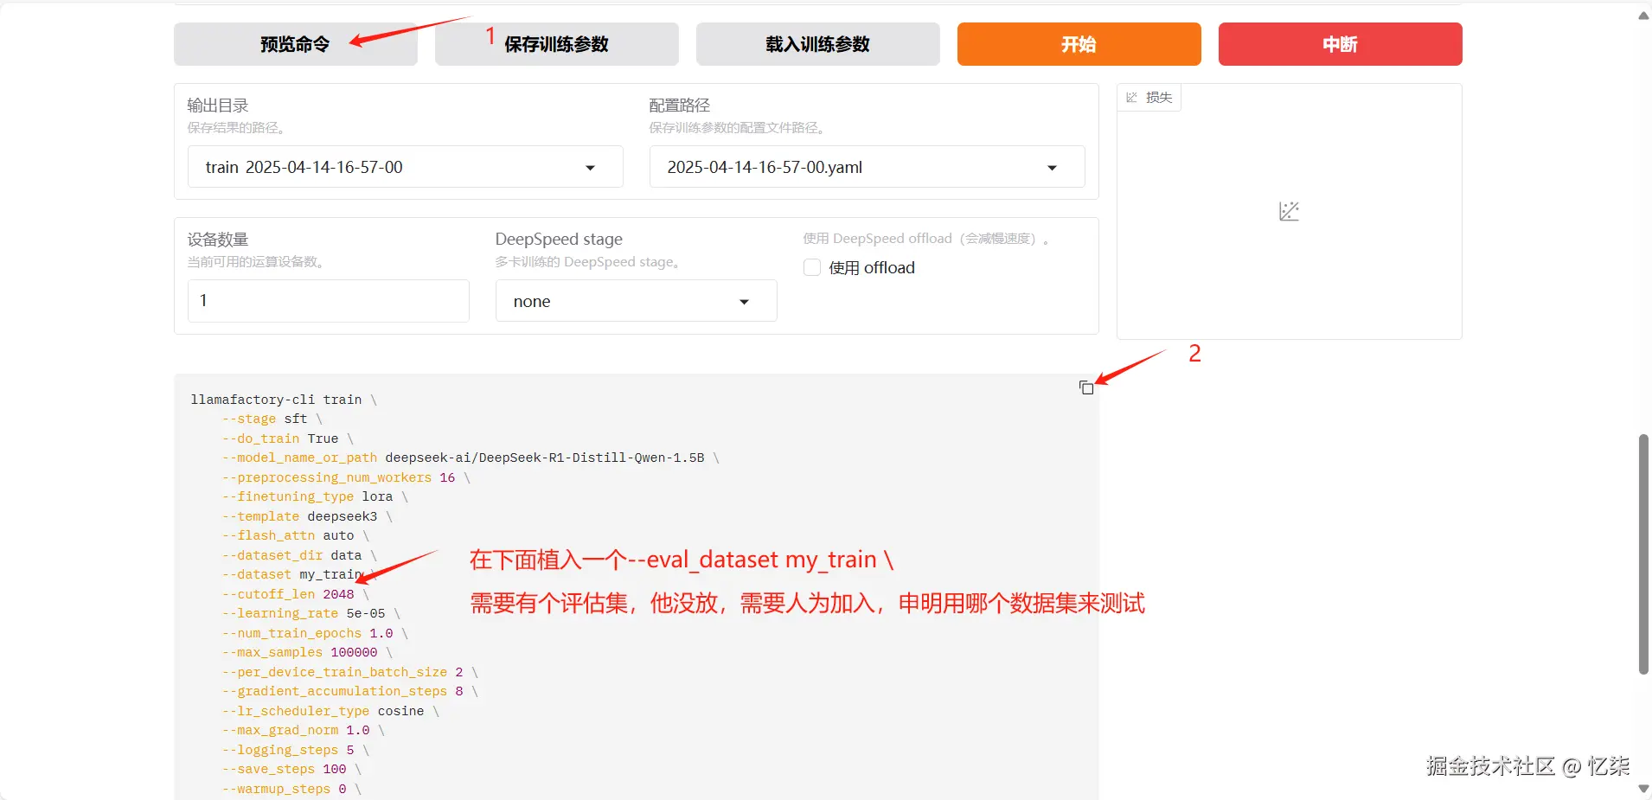Click the 损失 tab chart icon

pyautogui.click(x=1131, y=98)
